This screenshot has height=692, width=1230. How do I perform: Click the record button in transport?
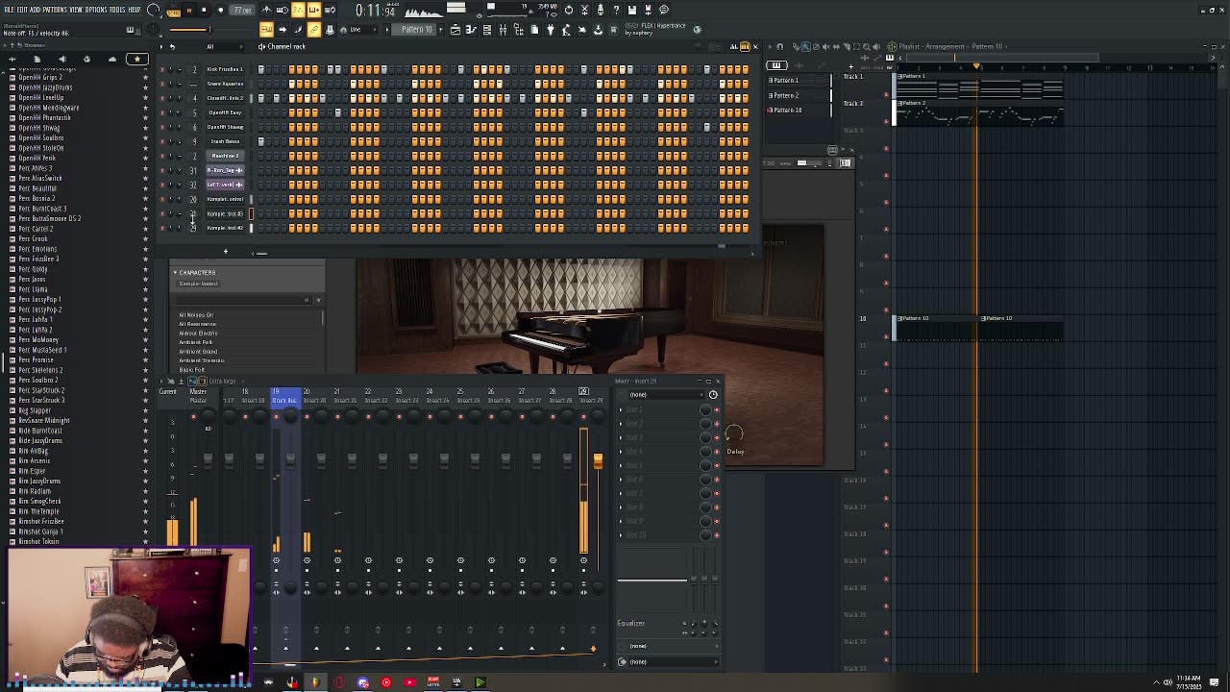tap(220, 10)
